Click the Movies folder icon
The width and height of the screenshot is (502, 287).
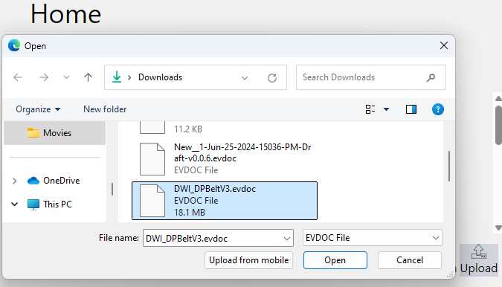pos(33,133)
